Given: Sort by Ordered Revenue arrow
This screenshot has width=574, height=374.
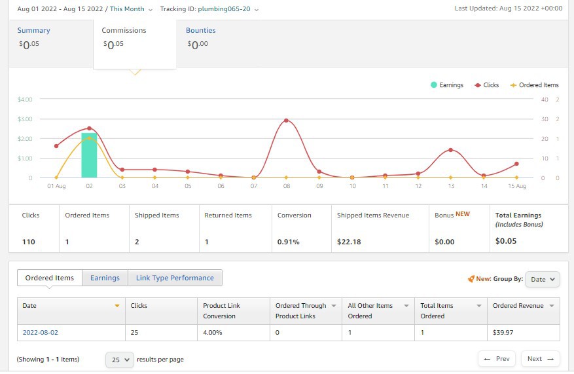Looking at the screenshot, I should coord(552,306).
